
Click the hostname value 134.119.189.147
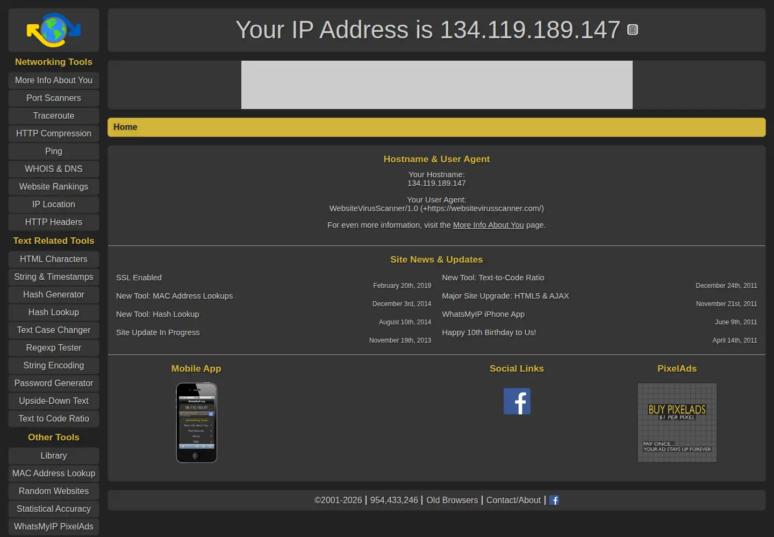coord(436,183)
